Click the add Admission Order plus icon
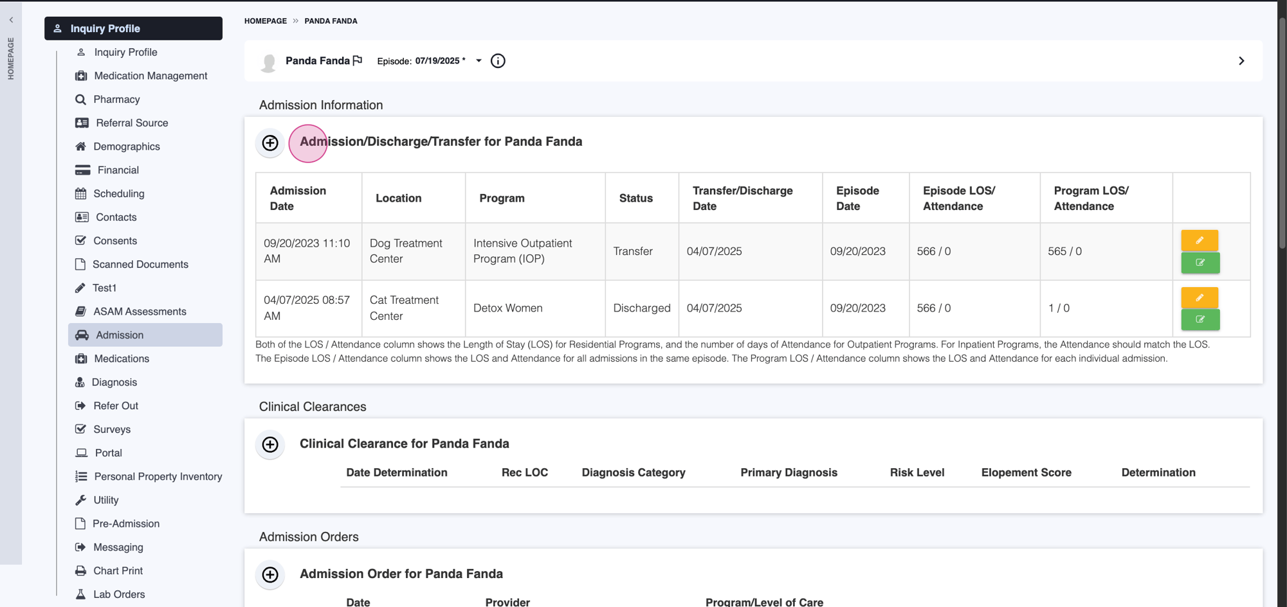Image resolution: width=1287 pixels, height=607 pixels. (x=270, y=574)
